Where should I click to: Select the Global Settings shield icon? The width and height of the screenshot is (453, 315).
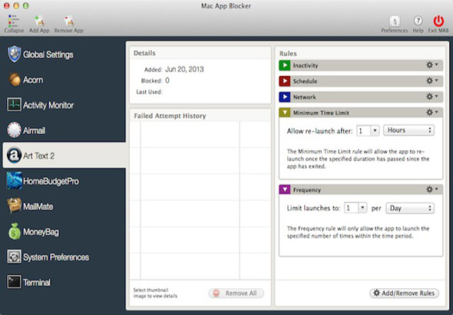click(14, 54)
